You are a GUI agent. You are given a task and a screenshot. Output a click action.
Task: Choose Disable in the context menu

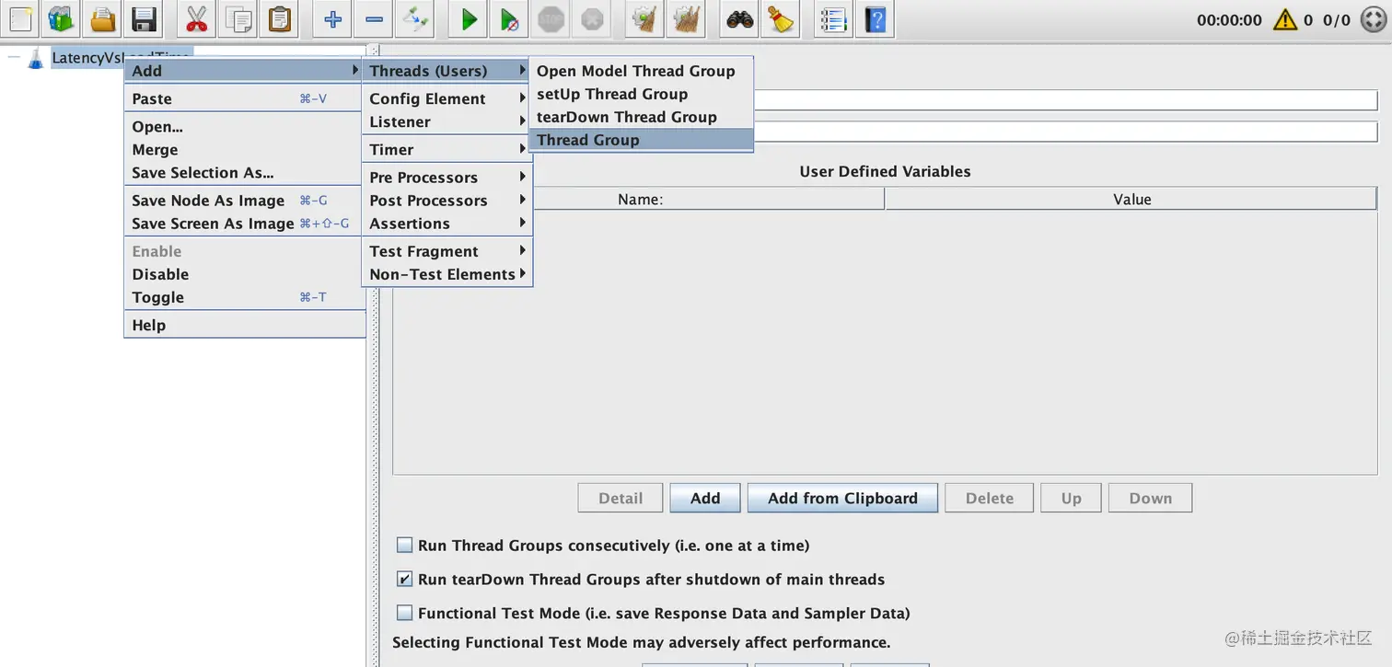pyautogui.click(x=243, y=274)
